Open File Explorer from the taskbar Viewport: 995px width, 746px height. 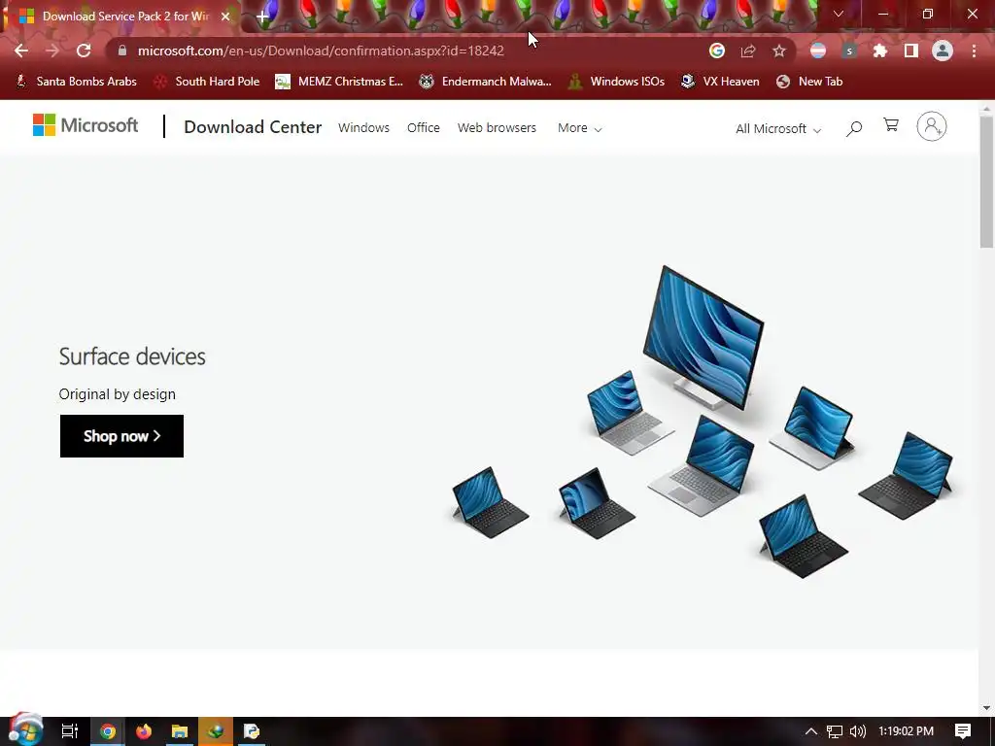click(180, 731)
